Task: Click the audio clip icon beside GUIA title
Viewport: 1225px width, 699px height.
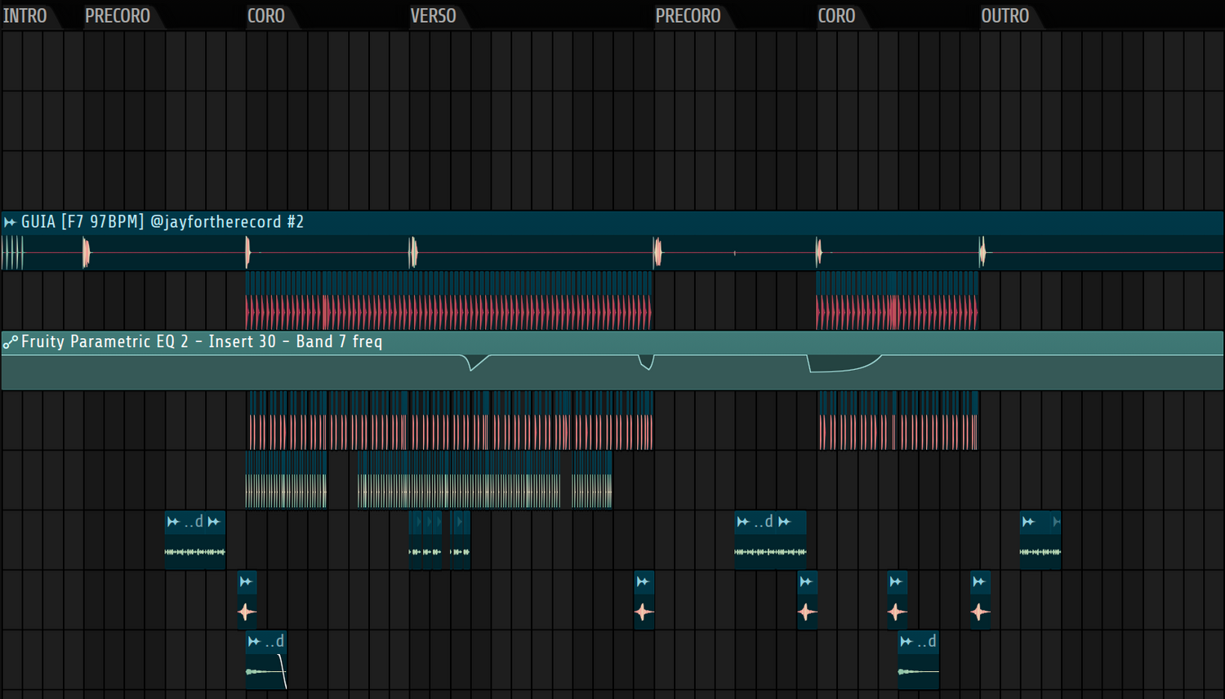Action: click(x=10, y=222)
